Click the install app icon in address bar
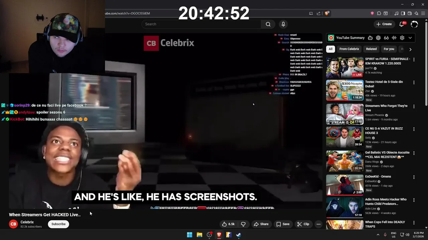Screen dimensions: 428x240 (x=311, y=13)
